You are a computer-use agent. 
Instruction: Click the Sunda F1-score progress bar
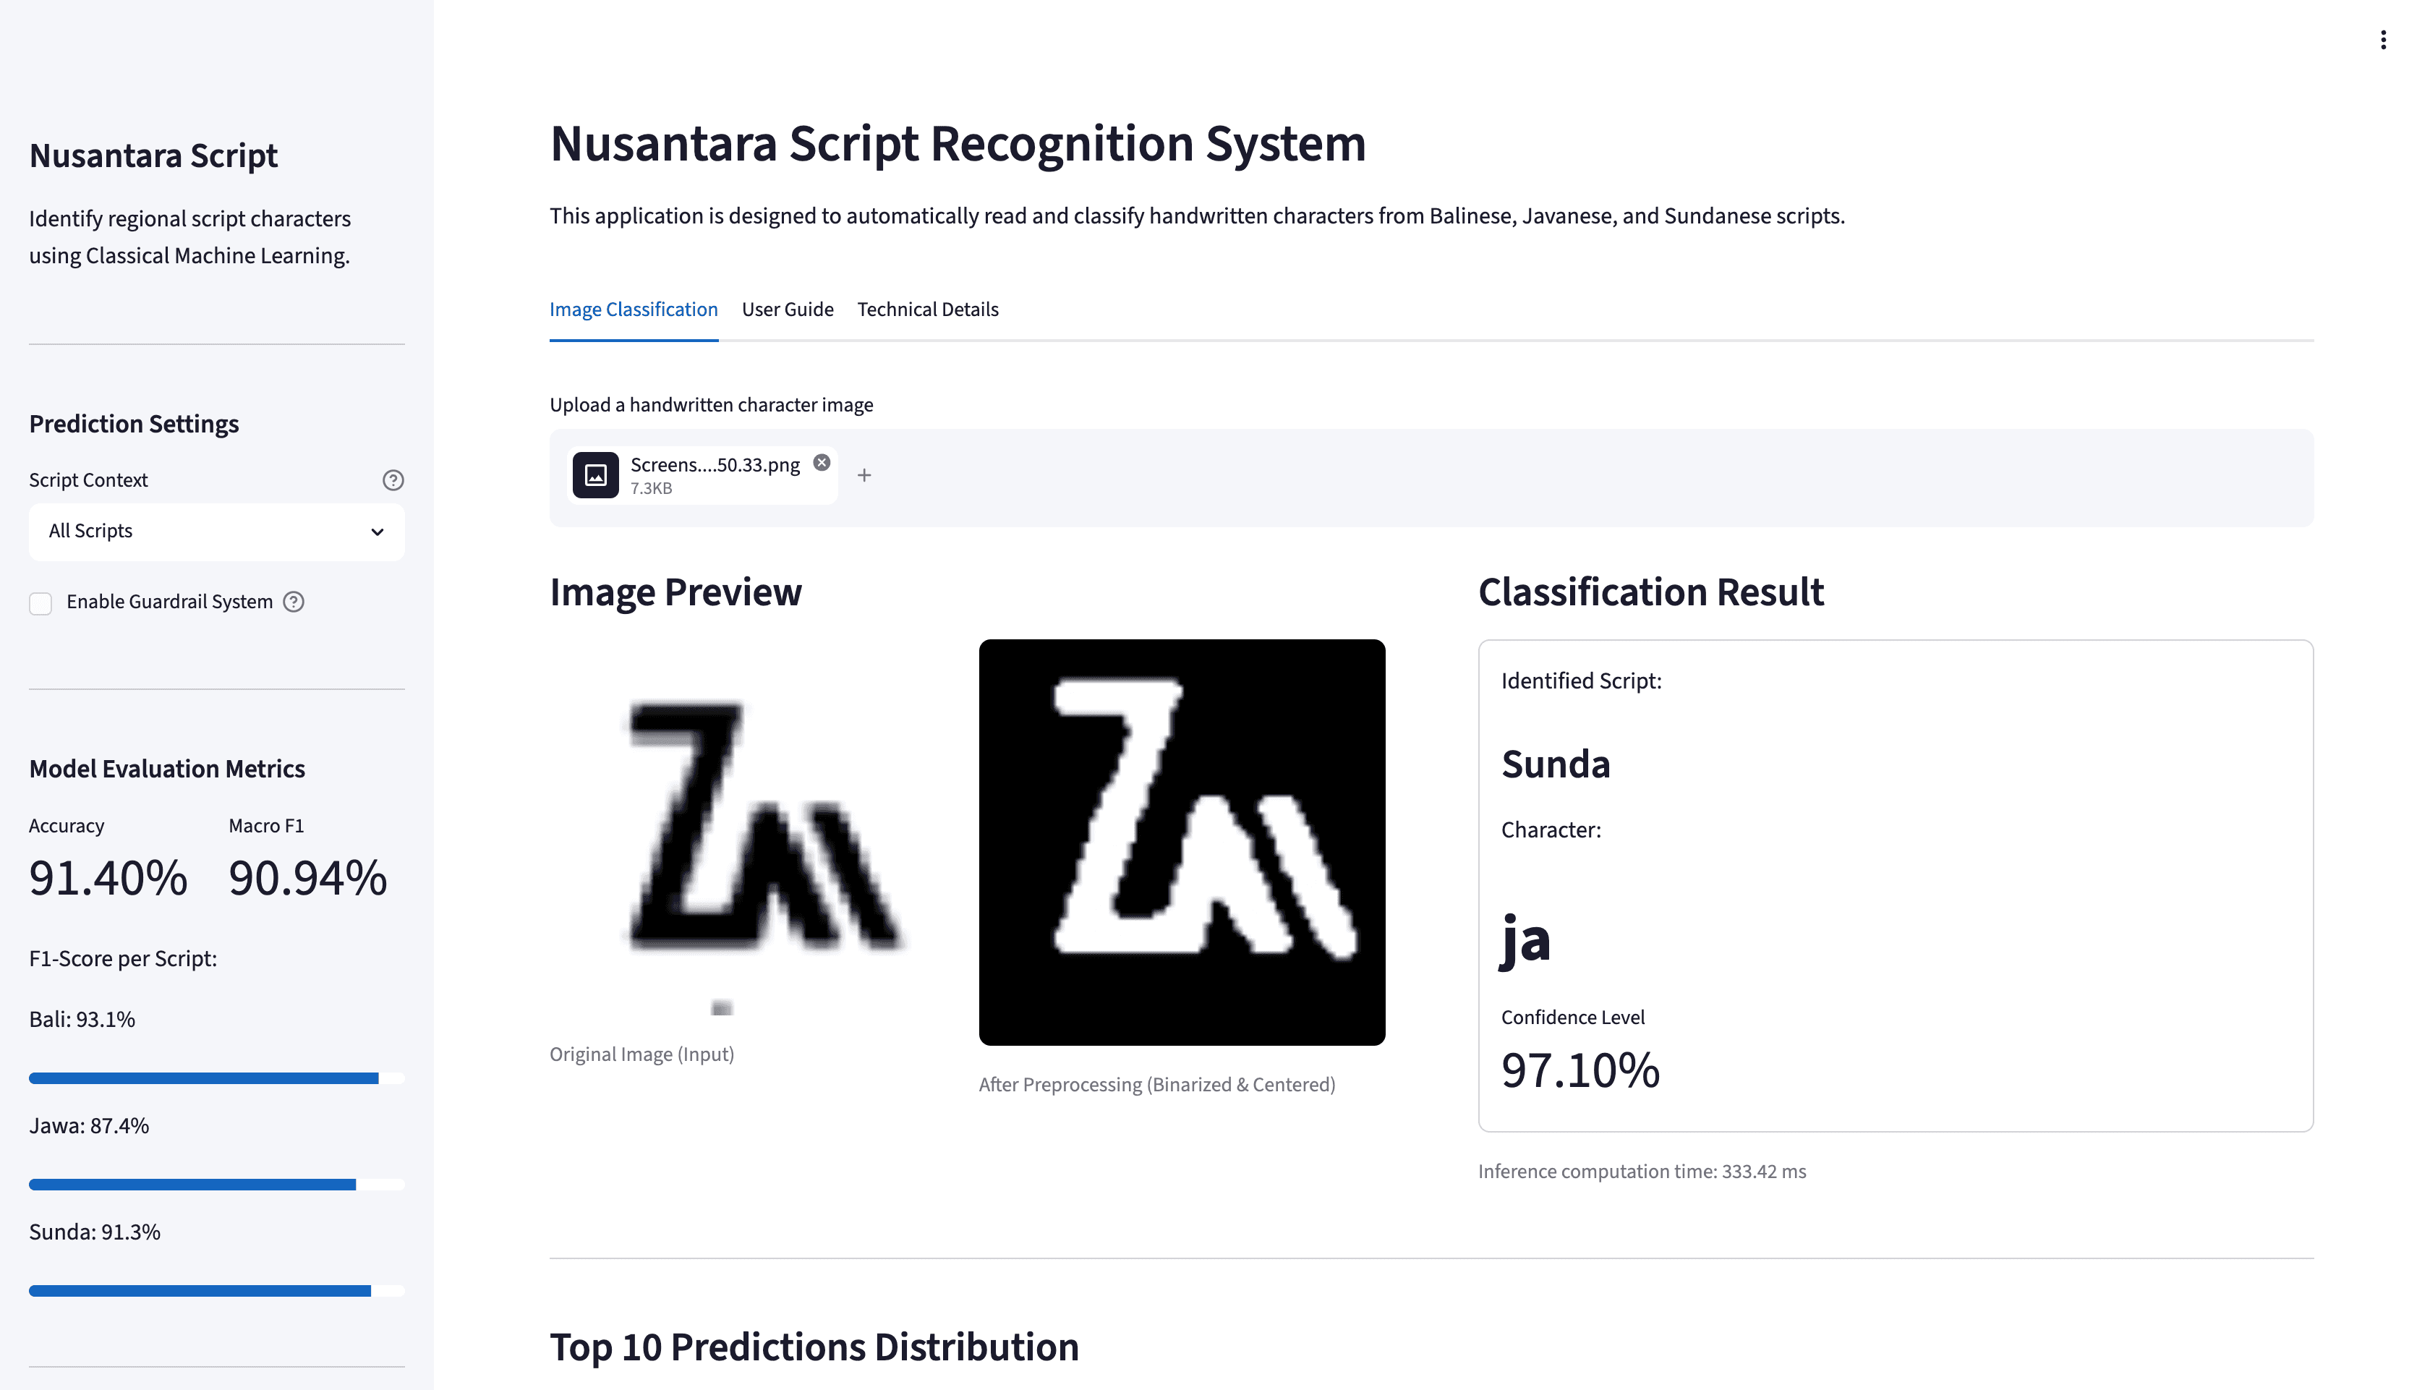click(x=217, y=1291)
